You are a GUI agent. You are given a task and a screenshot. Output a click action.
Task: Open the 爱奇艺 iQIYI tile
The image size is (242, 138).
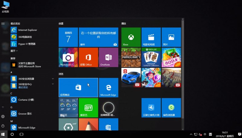(88, 108)
